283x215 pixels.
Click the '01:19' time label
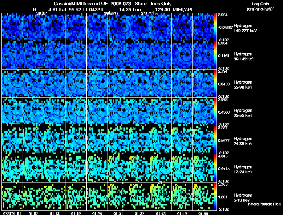pyautogui.click(x=76, y=213)
